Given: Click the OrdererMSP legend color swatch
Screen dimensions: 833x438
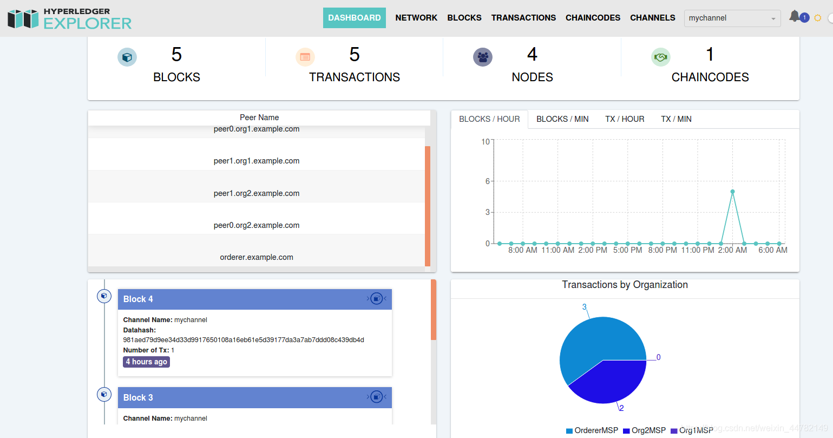Looking at the screenshot, I should (x=569, y=431).
